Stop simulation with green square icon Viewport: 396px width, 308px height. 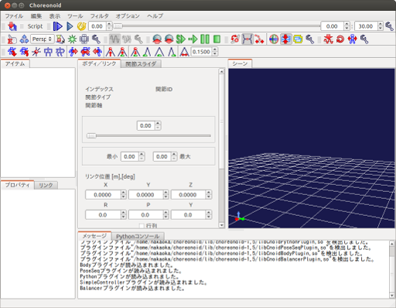(x=217, y=39)
